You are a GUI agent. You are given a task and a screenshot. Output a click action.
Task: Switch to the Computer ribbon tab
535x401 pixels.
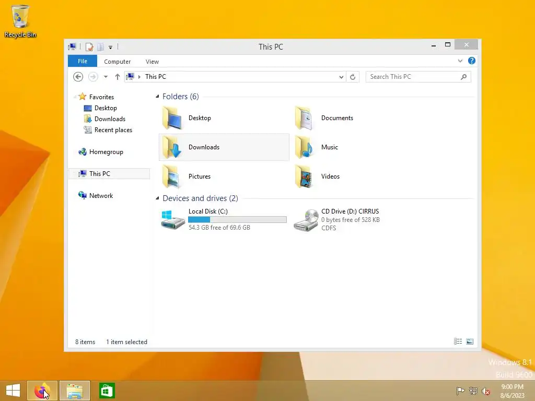tap(118, 62)
